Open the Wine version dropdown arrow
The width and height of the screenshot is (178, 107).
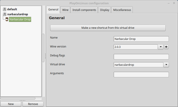tap(160, 47)
